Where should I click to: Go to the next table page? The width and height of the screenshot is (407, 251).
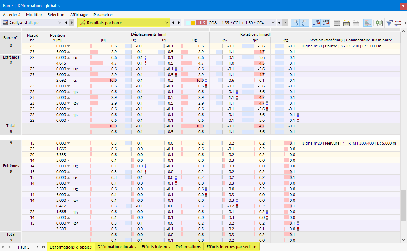tap(37, 247)
